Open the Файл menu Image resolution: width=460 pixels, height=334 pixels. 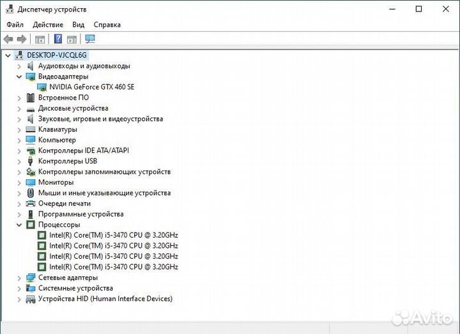(15, 25)
